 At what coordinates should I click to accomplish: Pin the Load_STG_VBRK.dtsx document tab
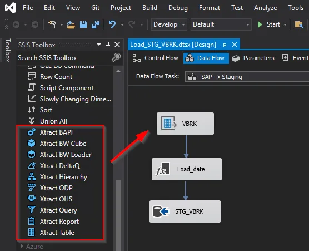[224, 45]
